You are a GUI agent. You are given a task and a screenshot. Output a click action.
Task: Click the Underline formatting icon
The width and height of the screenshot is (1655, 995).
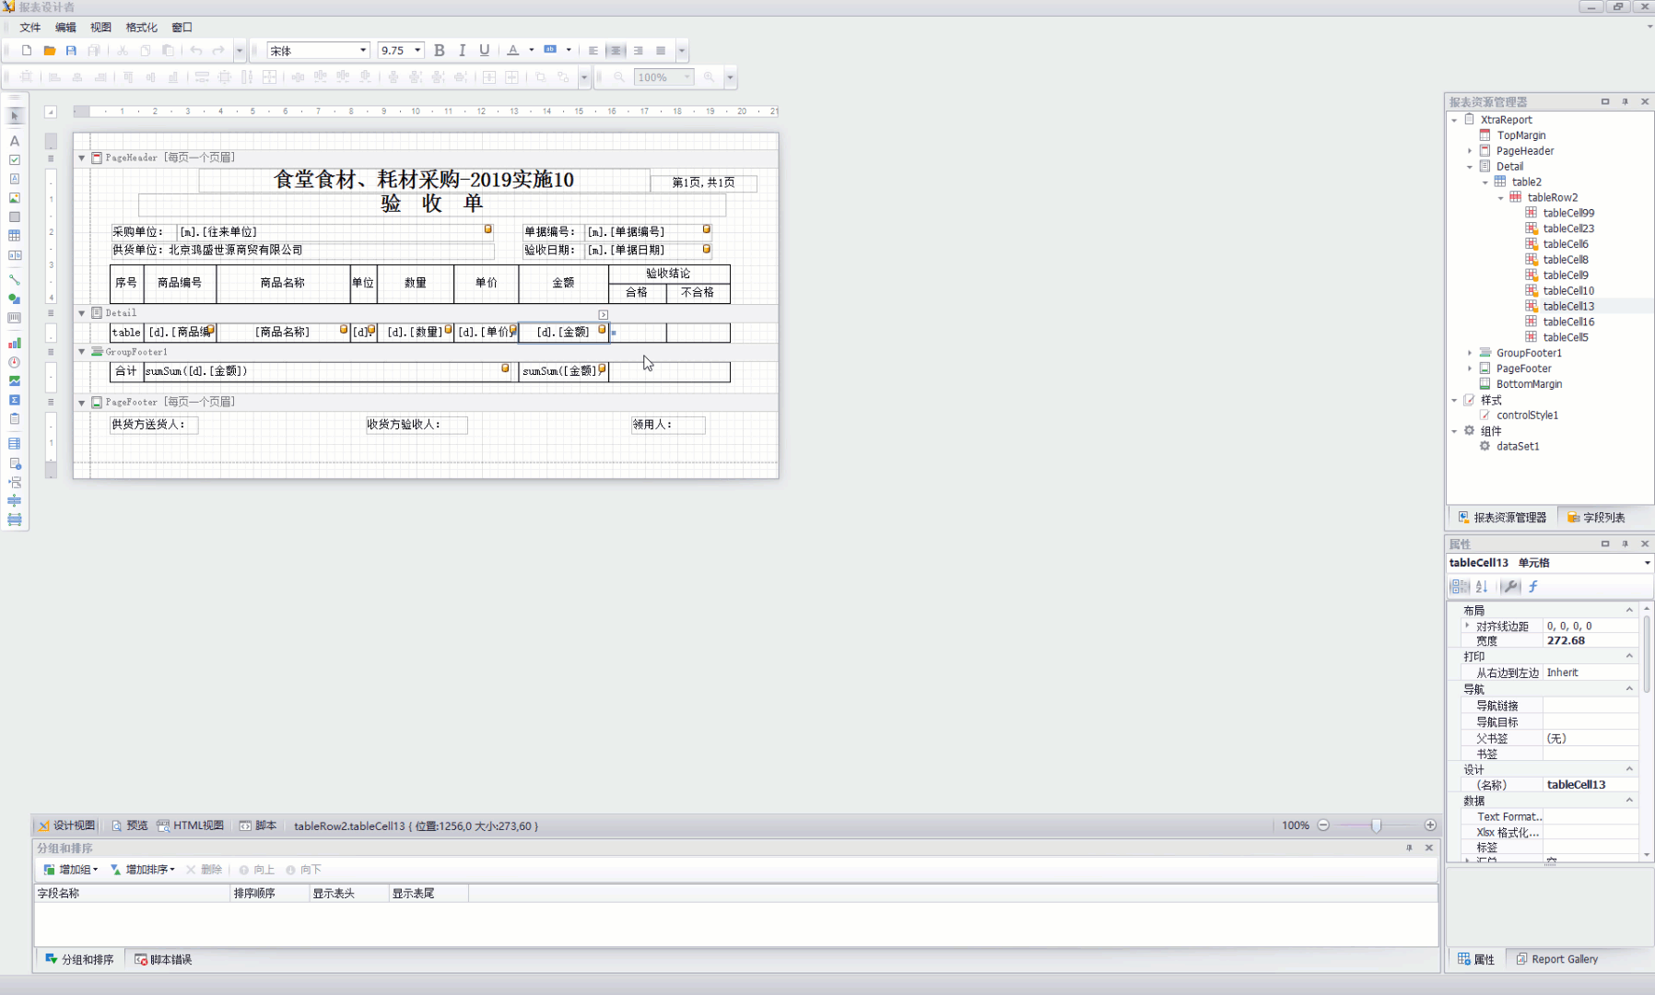click(x=484, y=51)
